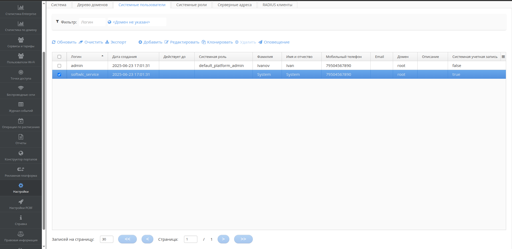Click Экспорт button
Image resolution: width=512 pixels, height=249 pixels.
click(116, 42)
